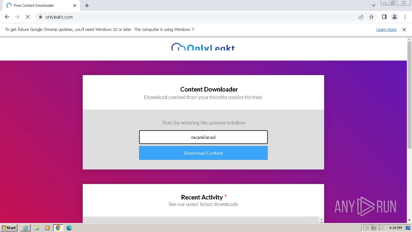Image resolution: width=412 pixels, height=232 pixels.
Task: Click the page scrollbar down arrow
Action: (x=409, y=220)
